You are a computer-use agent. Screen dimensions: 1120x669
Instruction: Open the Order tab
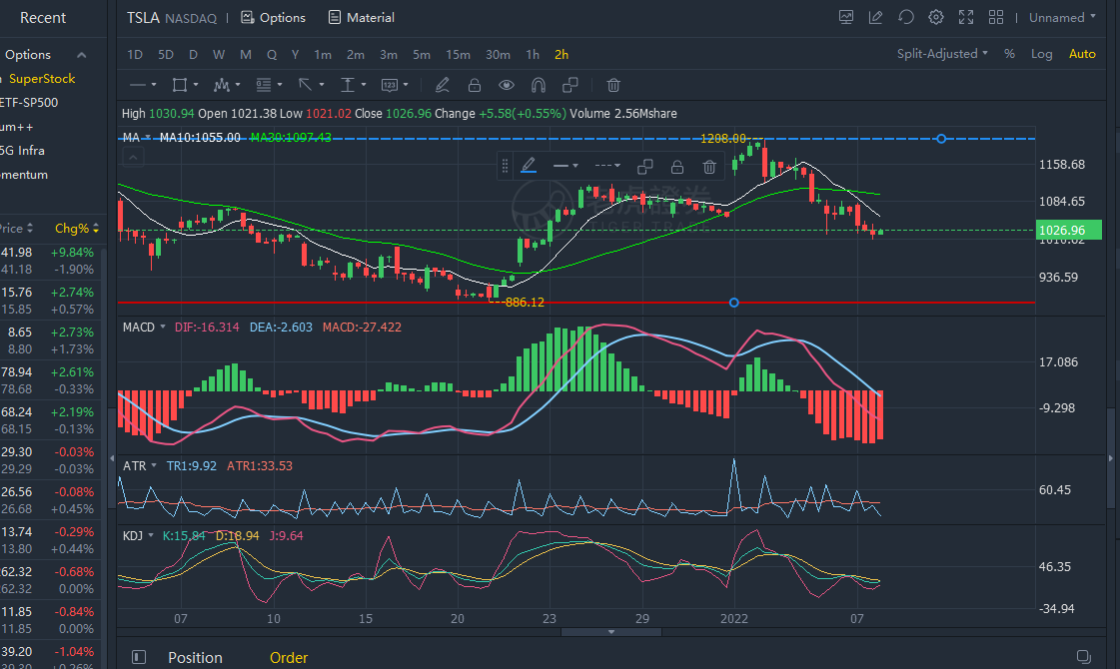(x=289, y=657)
